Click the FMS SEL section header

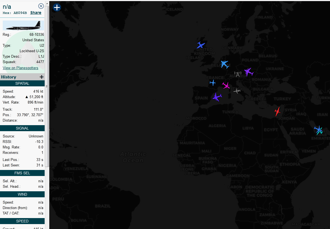22,173
